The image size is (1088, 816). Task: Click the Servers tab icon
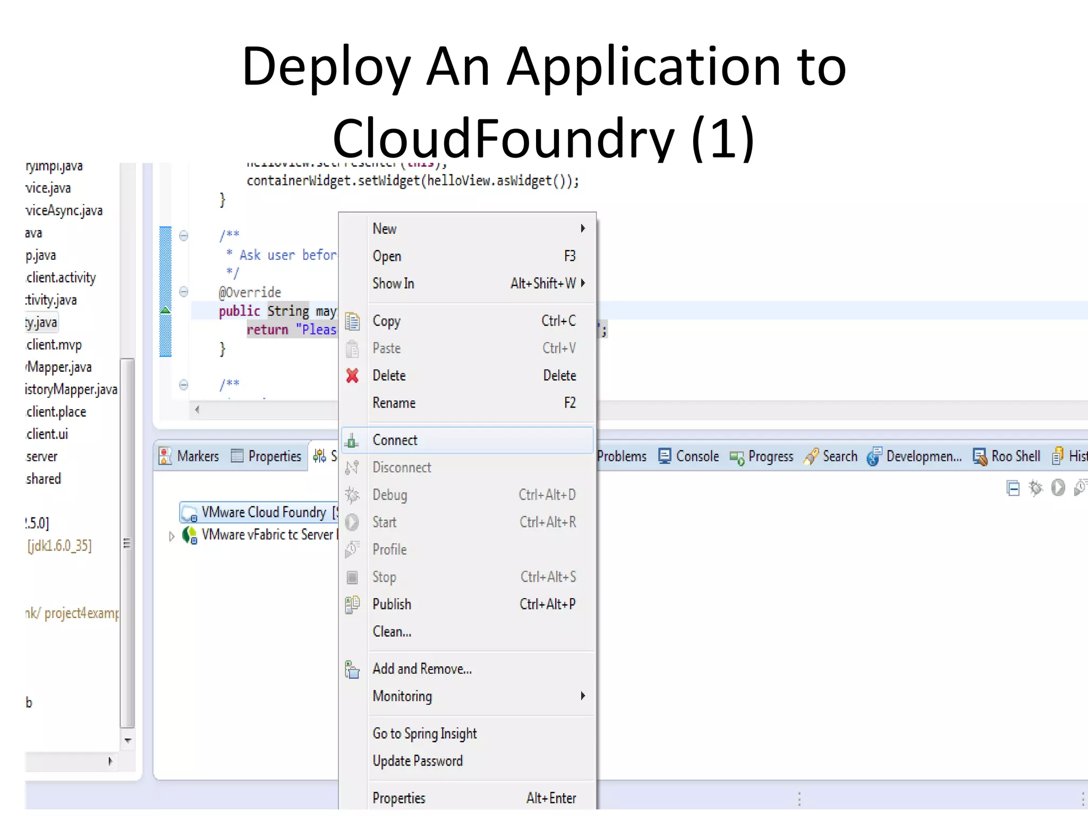[x=319, y=456]
